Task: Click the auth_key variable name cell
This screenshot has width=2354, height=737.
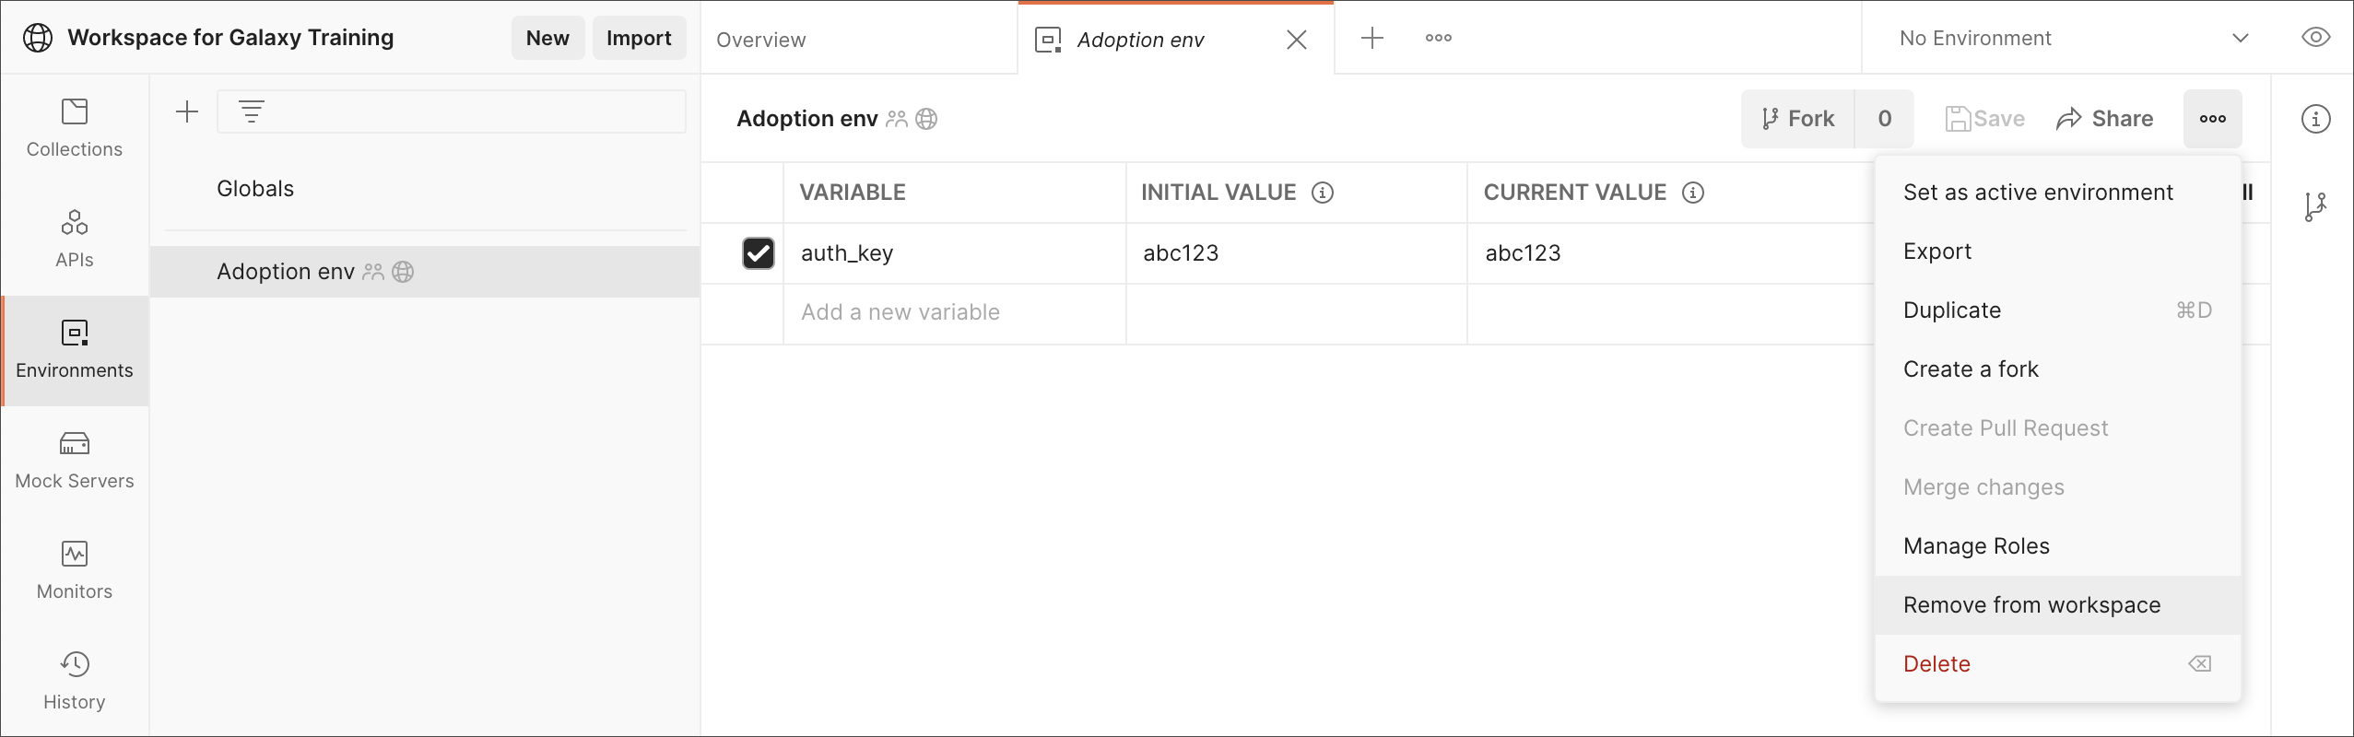Action: pos(954,253)
